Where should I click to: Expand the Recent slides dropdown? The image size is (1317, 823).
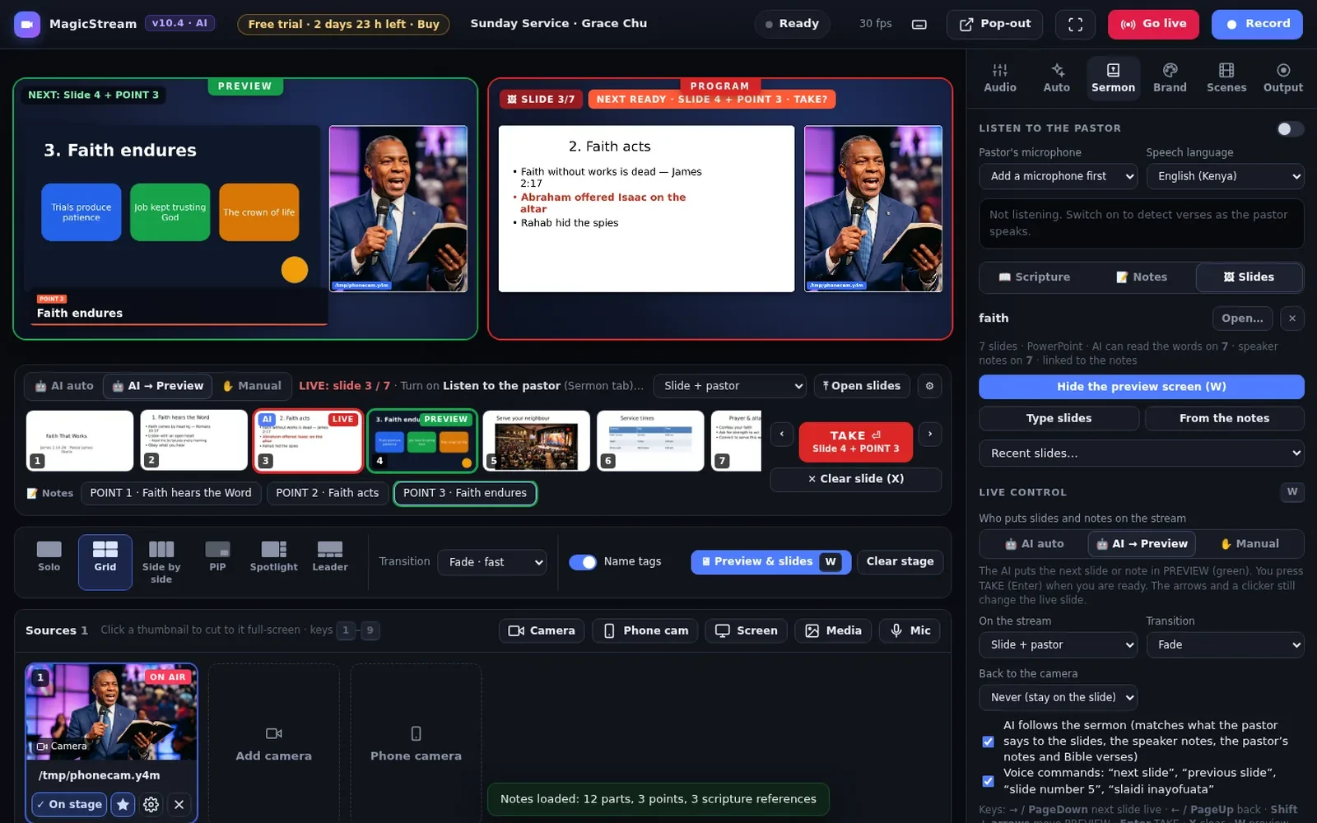1142,453
